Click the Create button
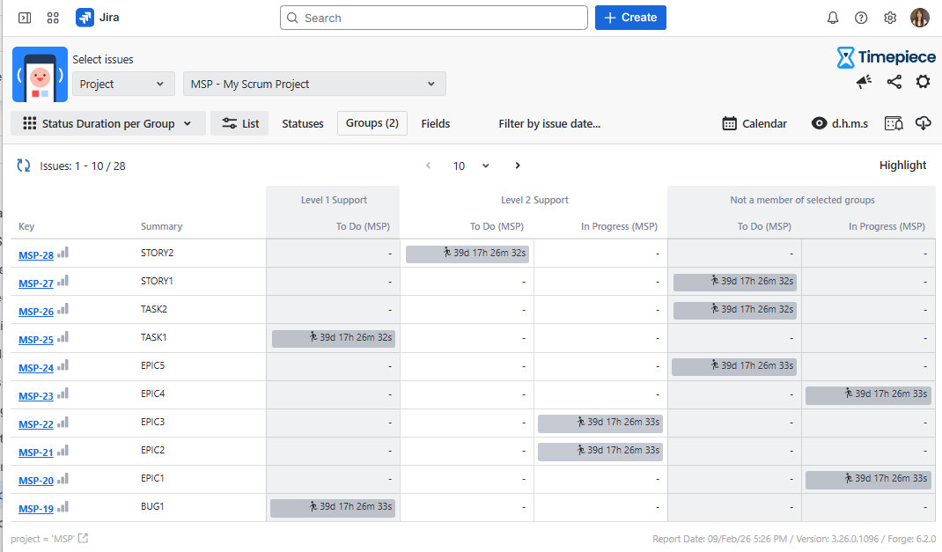Image resolution: width=942 pixels, height=552 pixels. tap(630, 18)
